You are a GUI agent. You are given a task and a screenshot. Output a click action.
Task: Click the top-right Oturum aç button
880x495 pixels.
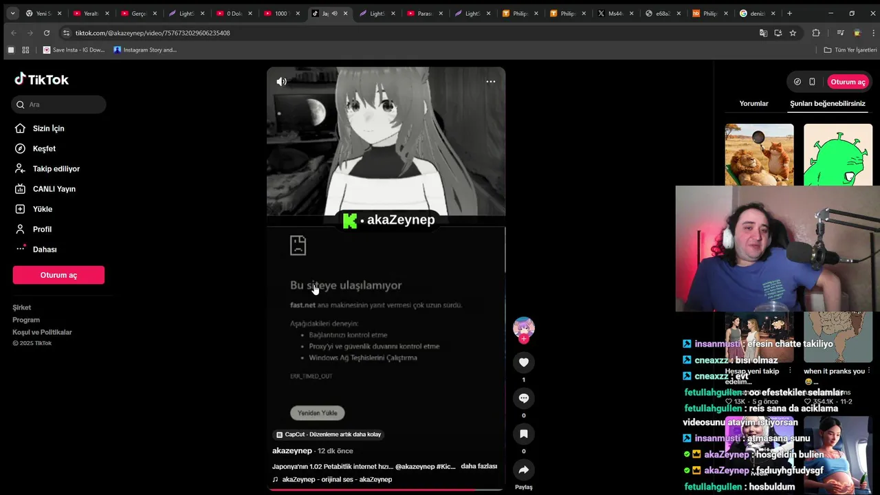pyautogui.click(x=848, y=82)
